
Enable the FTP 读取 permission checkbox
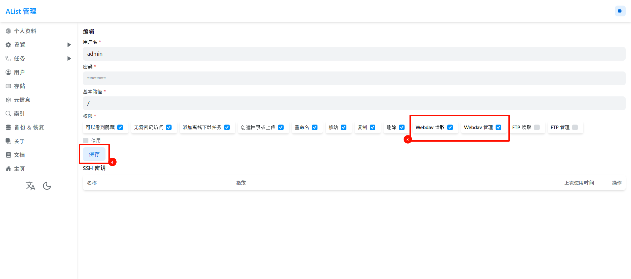coord(537,128)
